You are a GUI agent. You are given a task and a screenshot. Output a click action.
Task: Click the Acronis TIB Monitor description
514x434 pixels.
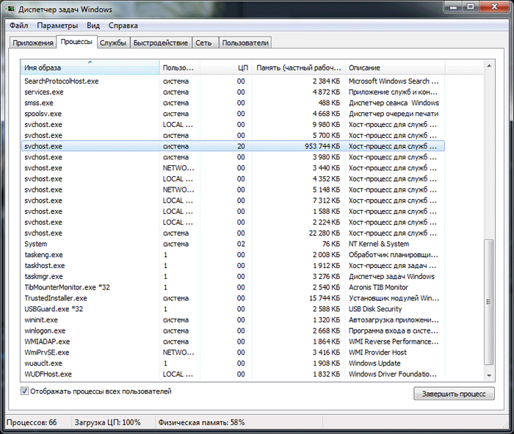click(x=378, y=287)
